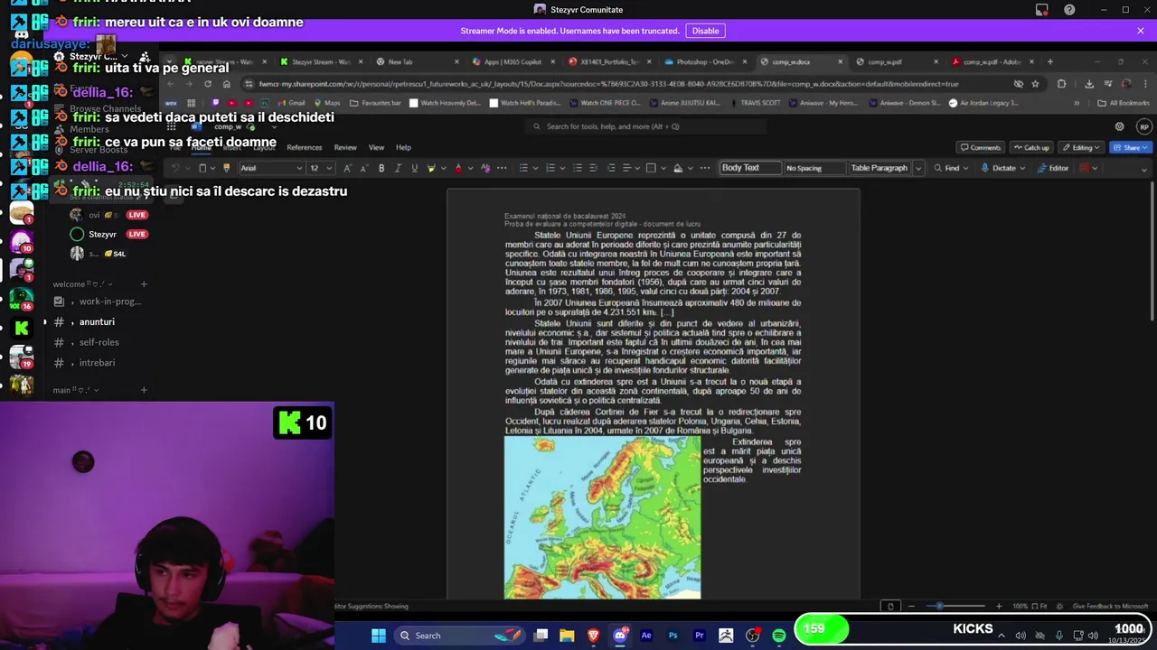This screenshot has width=1157, height=650.
Task: Click the Catch up button
Action: (x=1031, y=147)
